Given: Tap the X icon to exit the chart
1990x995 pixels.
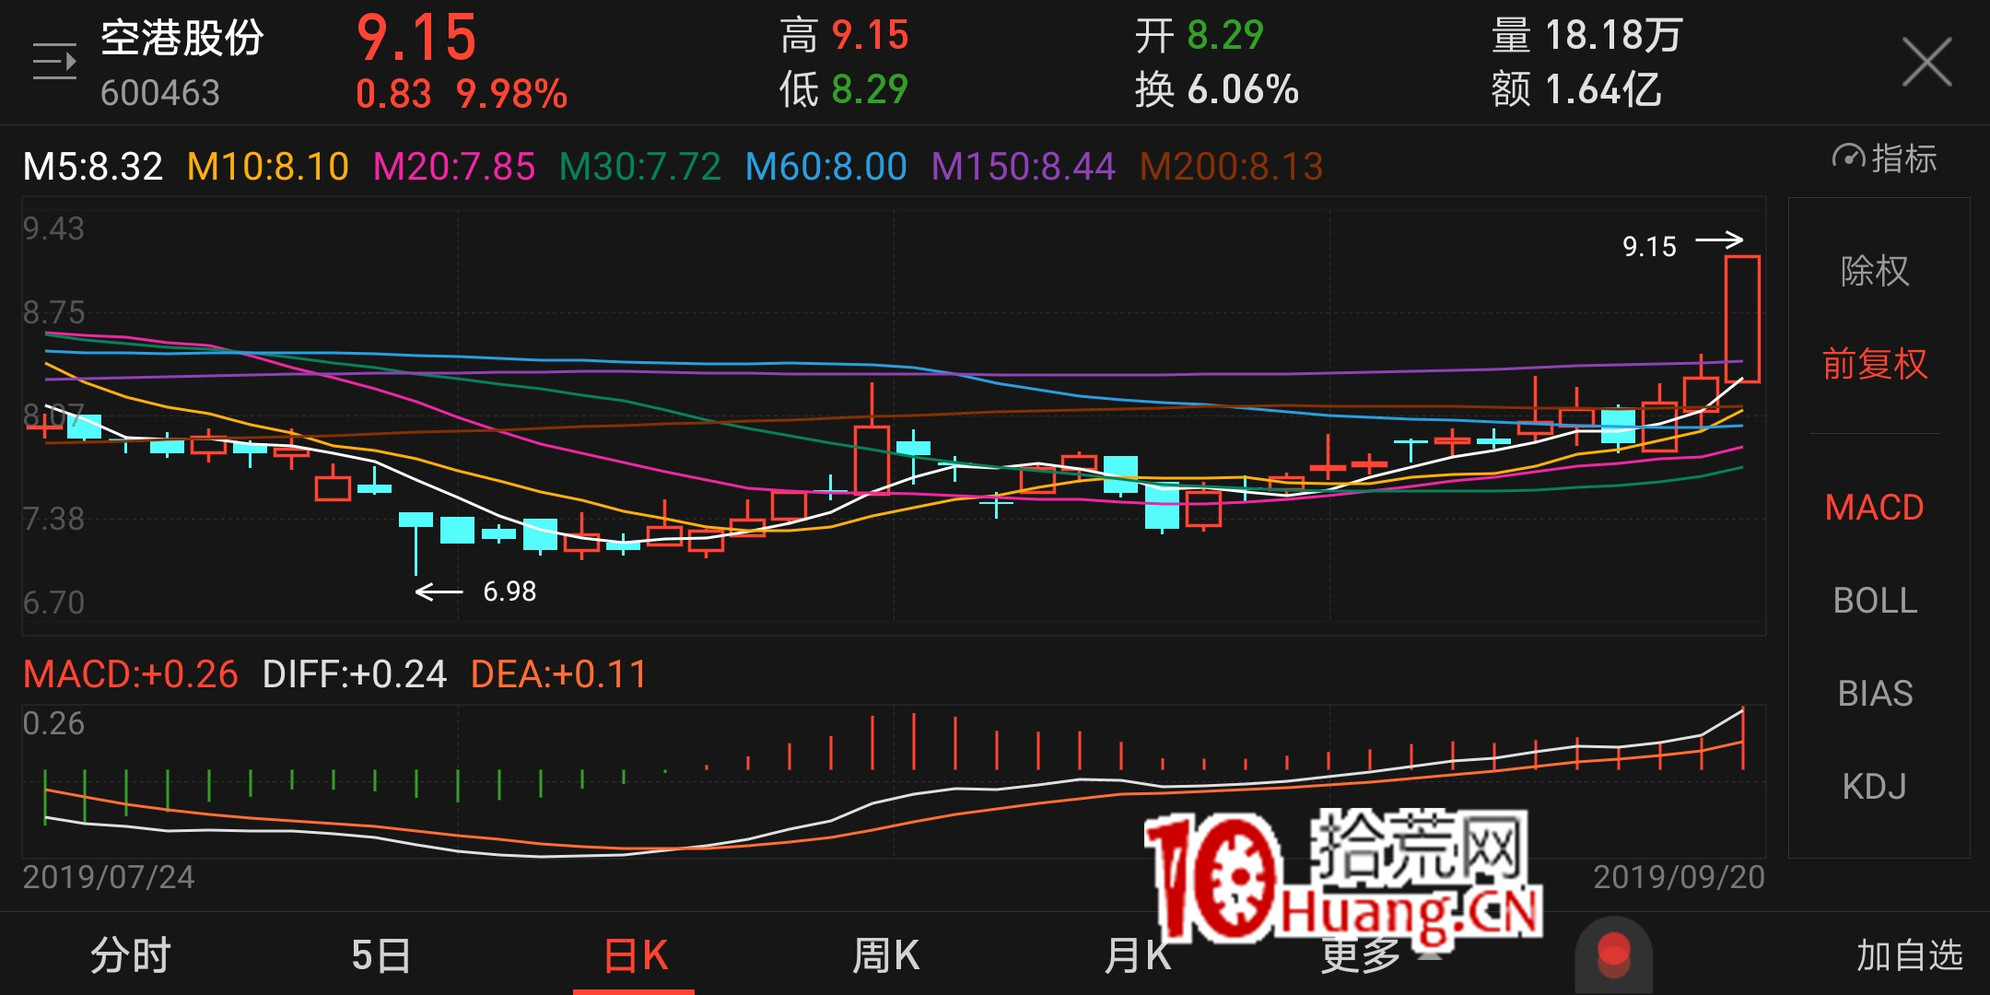Looking at the screenshot, I should 1927,60.
